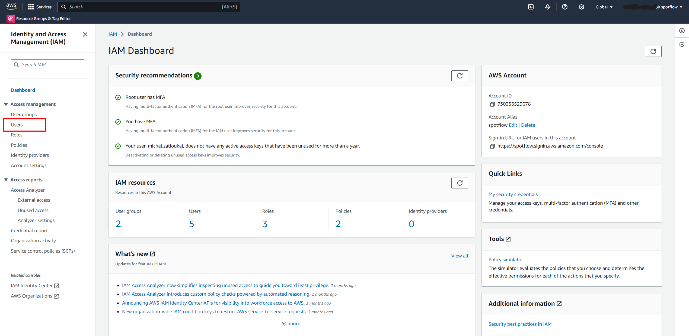
Task: Click the Identity providers count 0
Action: click(412, 224)
